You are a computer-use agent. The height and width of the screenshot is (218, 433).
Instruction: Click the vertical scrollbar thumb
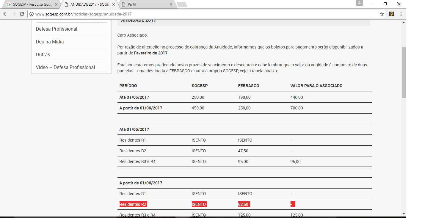click(404, 71)
